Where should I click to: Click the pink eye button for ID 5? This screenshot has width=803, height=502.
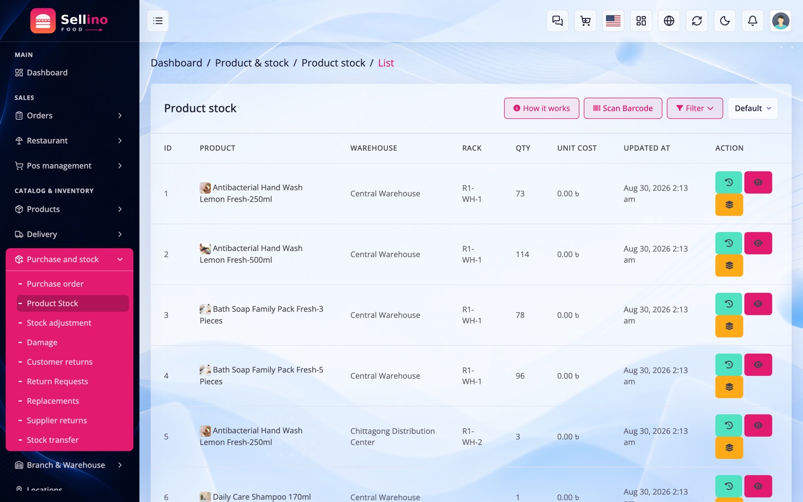(x=758, y=426)
